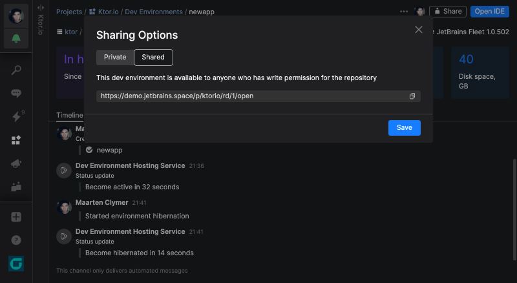
Task: Click hosting service avatar icon at 21:36
Action: point(64,171)
